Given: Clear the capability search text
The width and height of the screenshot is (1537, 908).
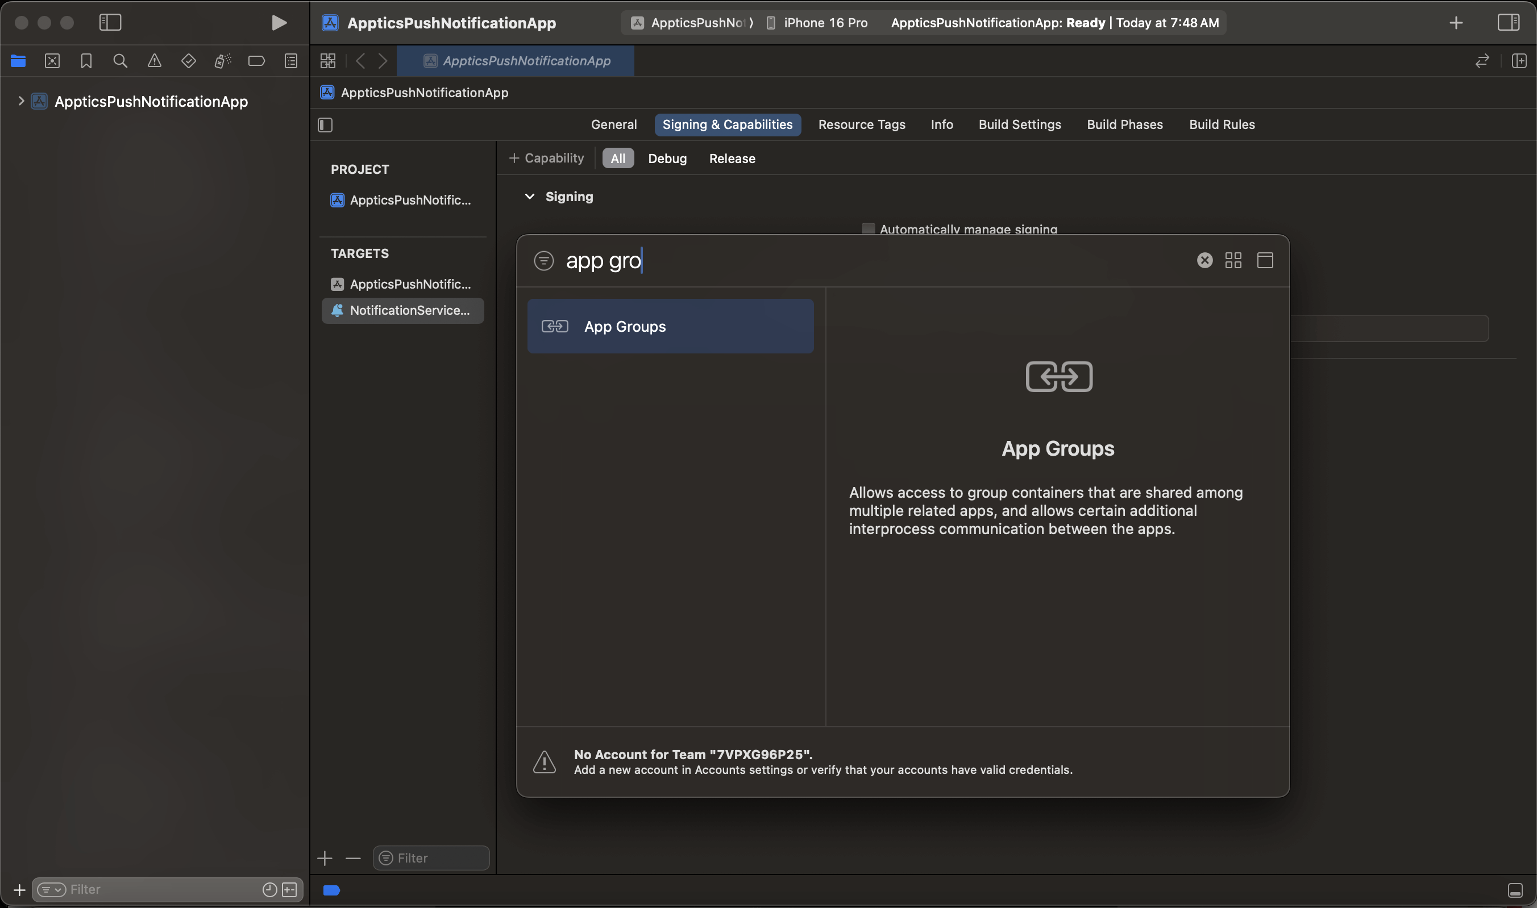Looking at the screenshot, I should pos(1204,261).
